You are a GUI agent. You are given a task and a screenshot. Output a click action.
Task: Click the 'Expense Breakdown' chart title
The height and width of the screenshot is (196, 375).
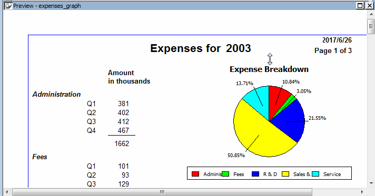click(269, 69)
